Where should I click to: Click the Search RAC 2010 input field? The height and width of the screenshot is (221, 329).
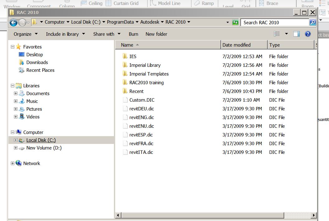(x=275, y=22)
